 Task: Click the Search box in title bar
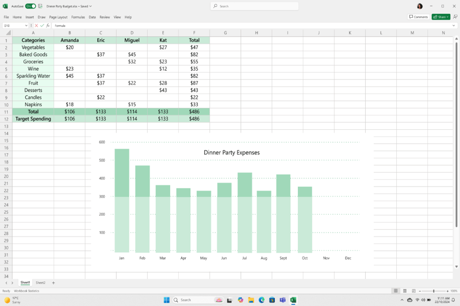(x=254, y=6)
